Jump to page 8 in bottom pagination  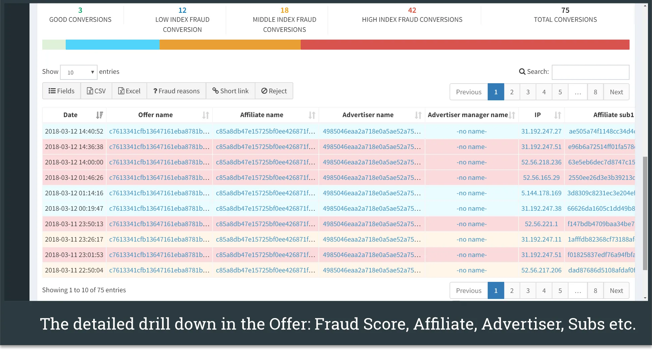(595, 291)
